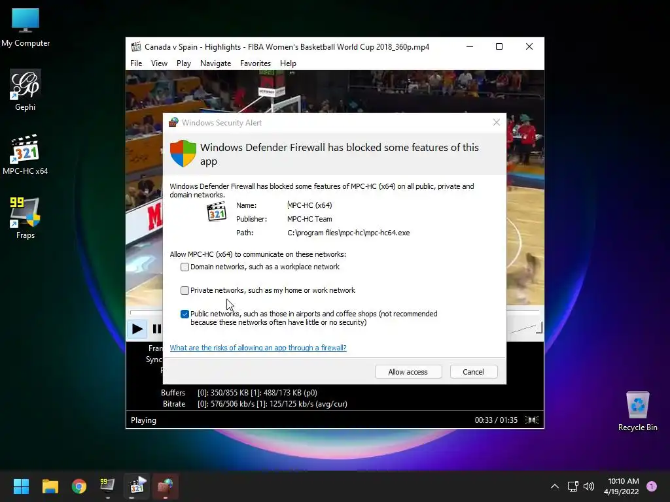Click the Buffers statistics row
The width and height of the screenshot is (670, 502).
[239, 393]
